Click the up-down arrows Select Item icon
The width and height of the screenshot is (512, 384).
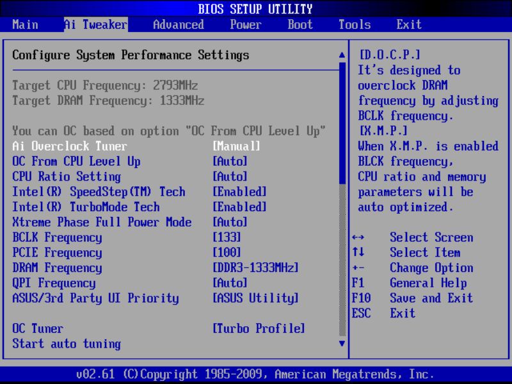point(358,252)
